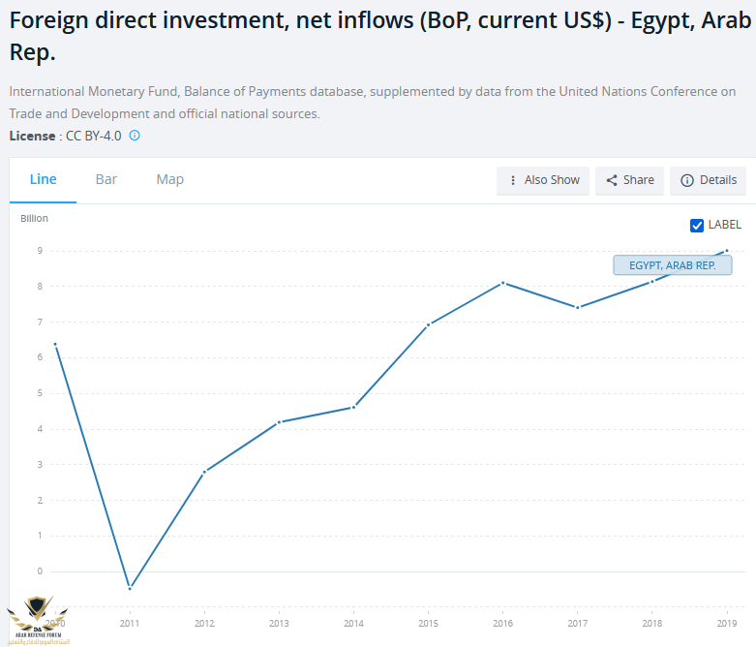Open the Details button
Screen dimensions: 756x647
(708, 180)
